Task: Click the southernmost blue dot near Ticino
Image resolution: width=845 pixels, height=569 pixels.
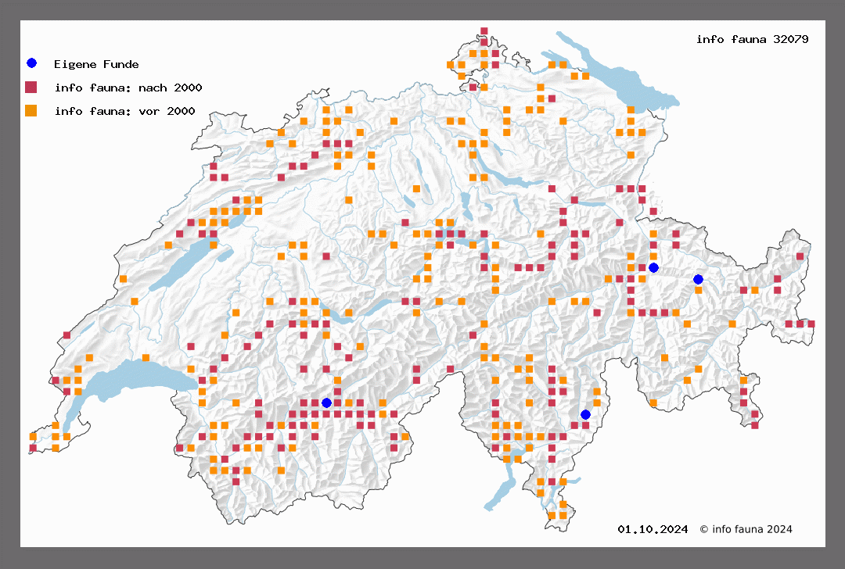Action: tap(585, 414)
